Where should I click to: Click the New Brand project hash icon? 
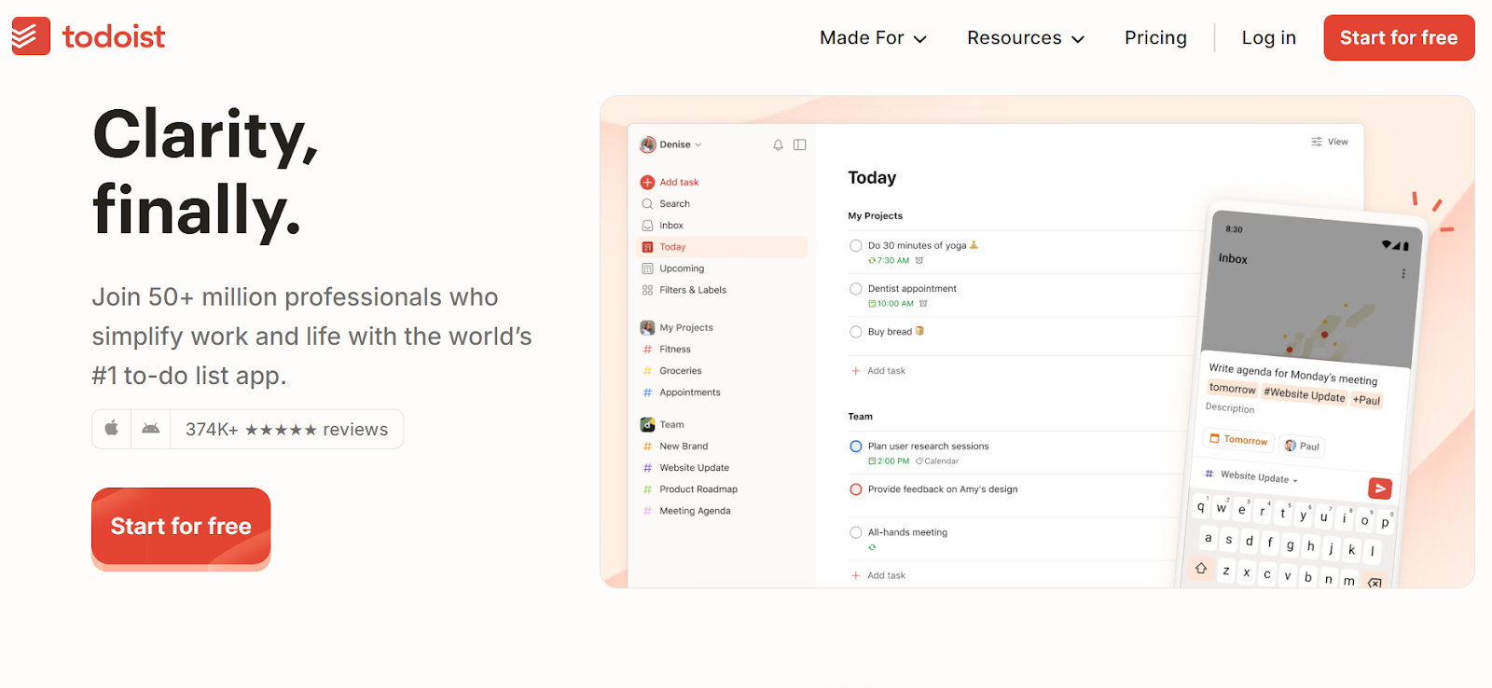point(647,447)
